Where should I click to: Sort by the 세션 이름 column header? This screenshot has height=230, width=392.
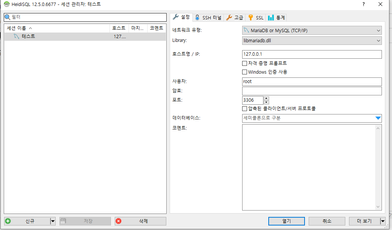click(x=57, y=28)
